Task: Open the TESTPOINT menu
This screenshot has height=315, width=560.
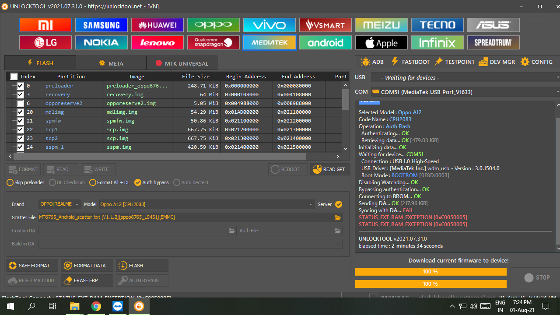Action: point(454,62)
